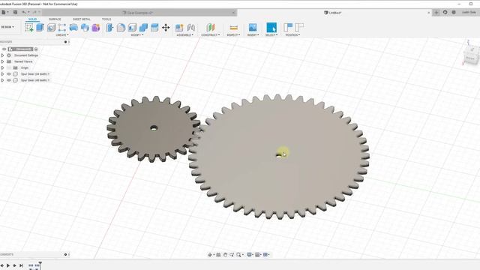
Task: Click the Redo arrow
Action: (34, 12)
